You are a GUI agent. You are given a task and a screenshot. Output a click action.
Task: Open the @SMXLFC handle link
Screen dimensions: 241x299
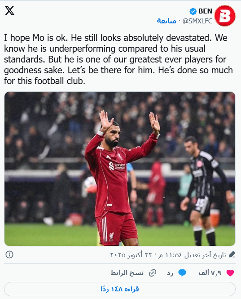click(197, 21)
